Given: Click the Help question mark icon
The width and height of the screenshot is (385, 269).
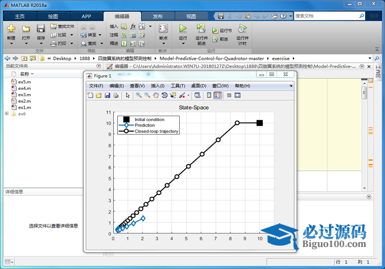Looking at the screenshot, I should coord(283,16).
